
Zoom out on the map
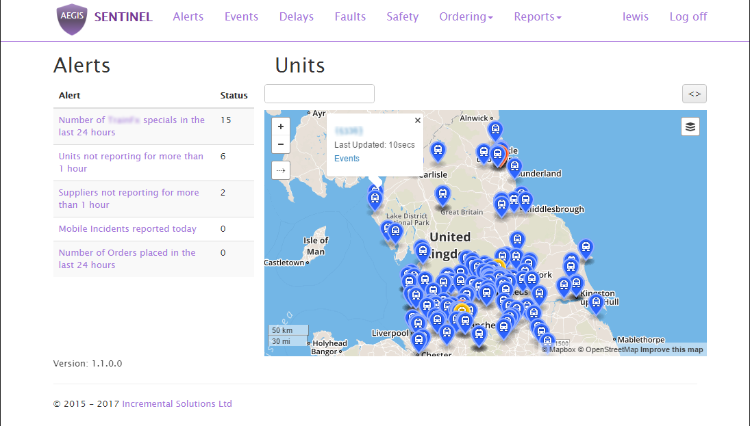281,144
